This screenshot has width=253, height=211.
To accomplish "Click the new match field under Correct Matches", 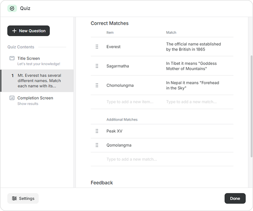I will [191, 102].
